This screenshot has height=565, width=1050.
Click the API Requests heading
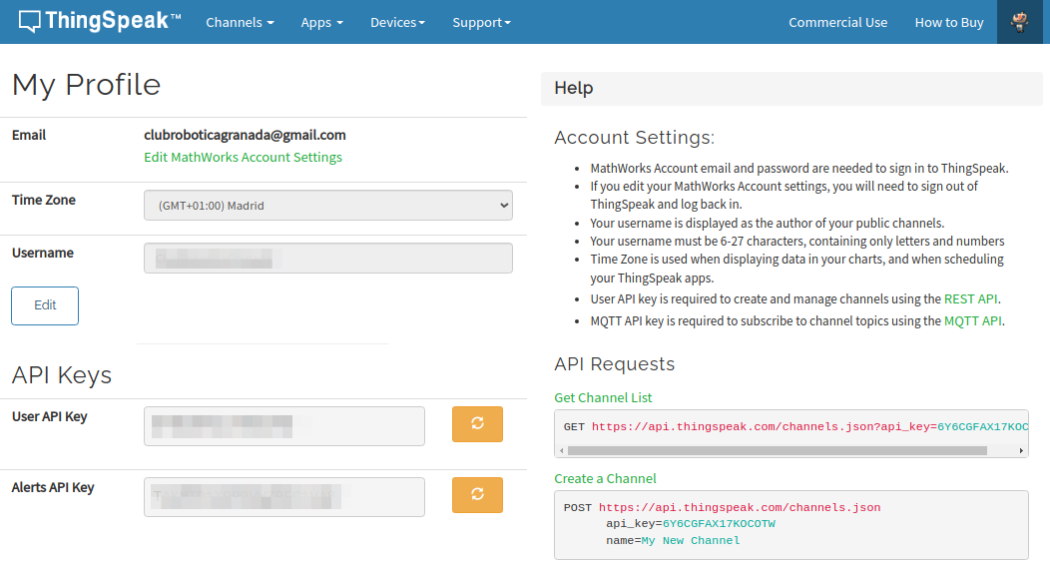(614, 363)
